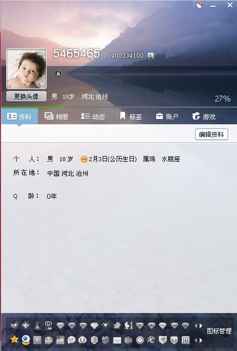This screenshot has width=237, height=351.
Task: Show next icons in bottom icon row
Action: [x=201, y=341]
